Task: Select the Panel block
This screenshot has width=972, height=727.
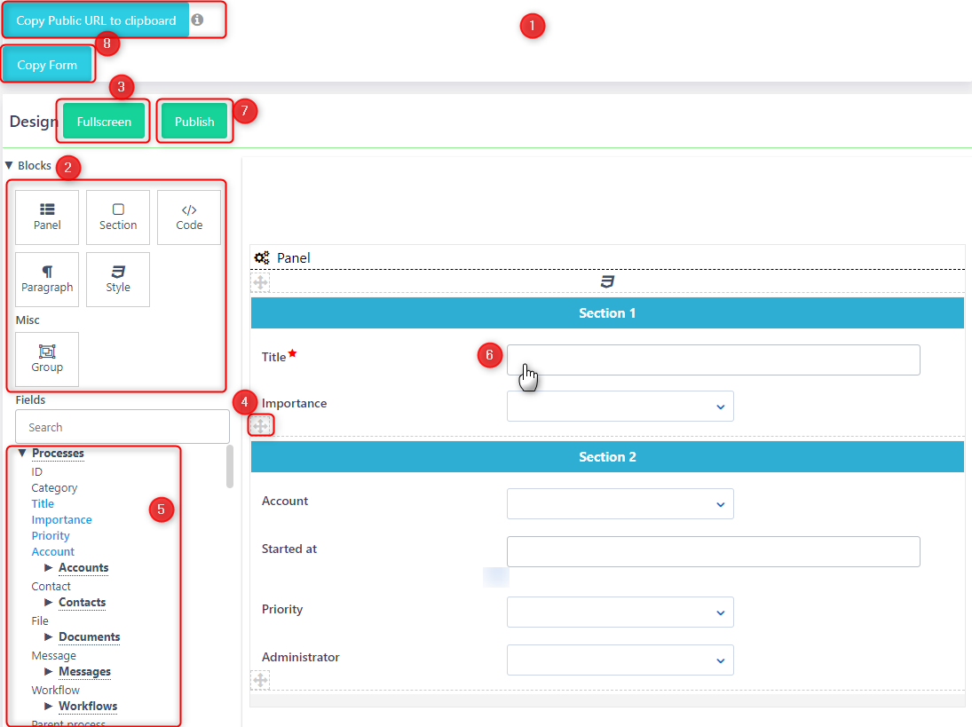Action: click(x=47, y=217)
